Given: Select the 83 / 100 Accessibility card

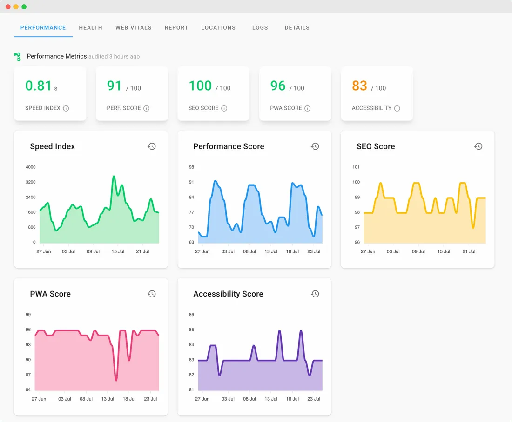Looking at the screenshot, I should click(x=377, y=93).
